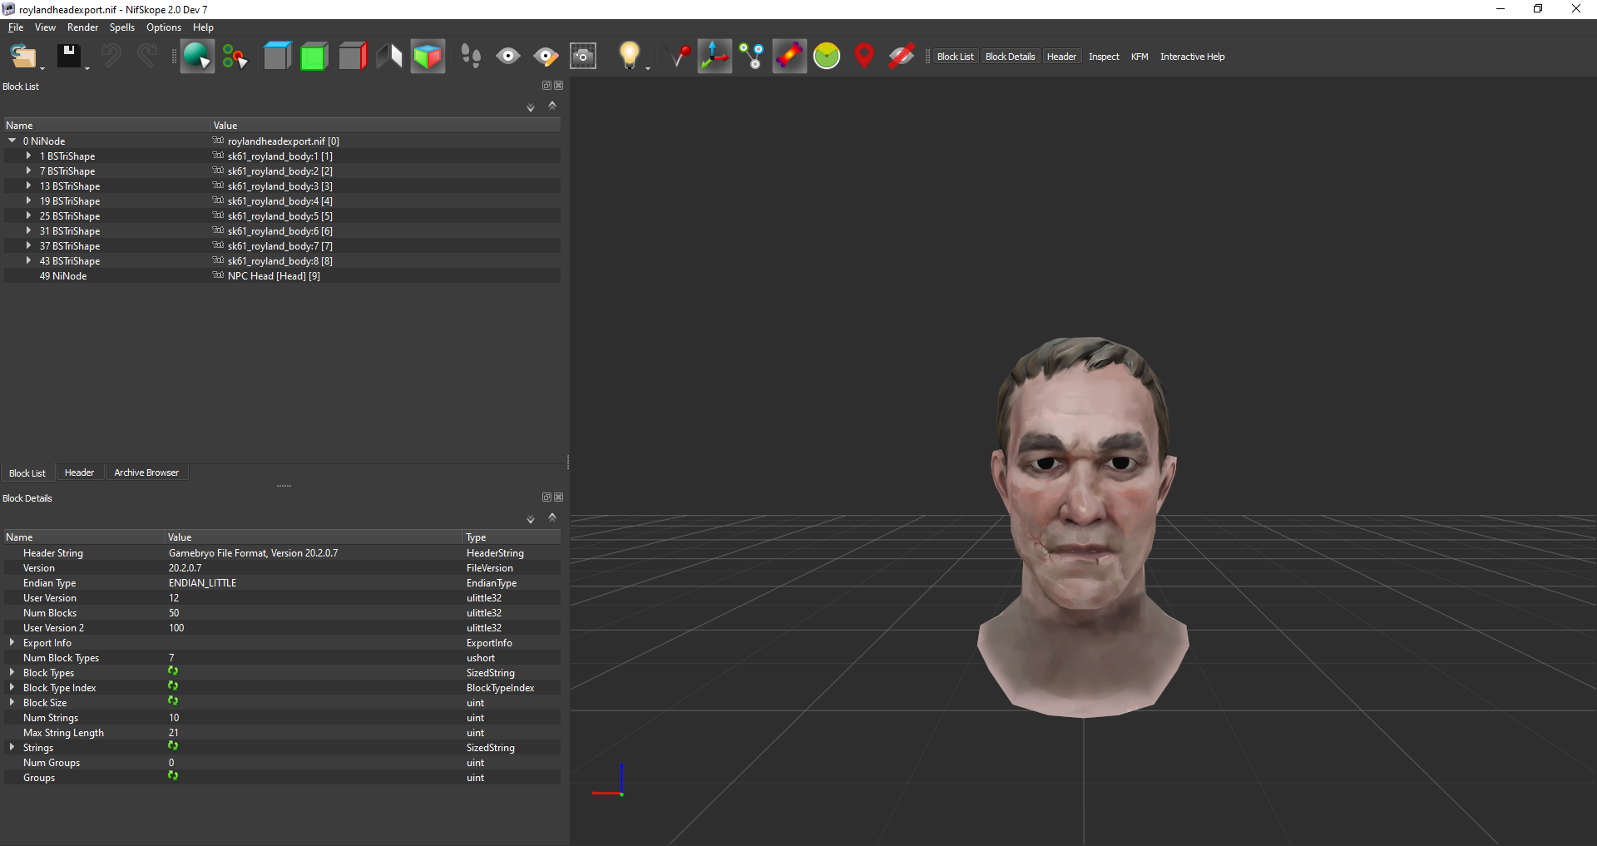The width and height of the screenshot is (1597, 846).
Task: Take a viewport screenshot camera icon
Action: pos(583,57)
